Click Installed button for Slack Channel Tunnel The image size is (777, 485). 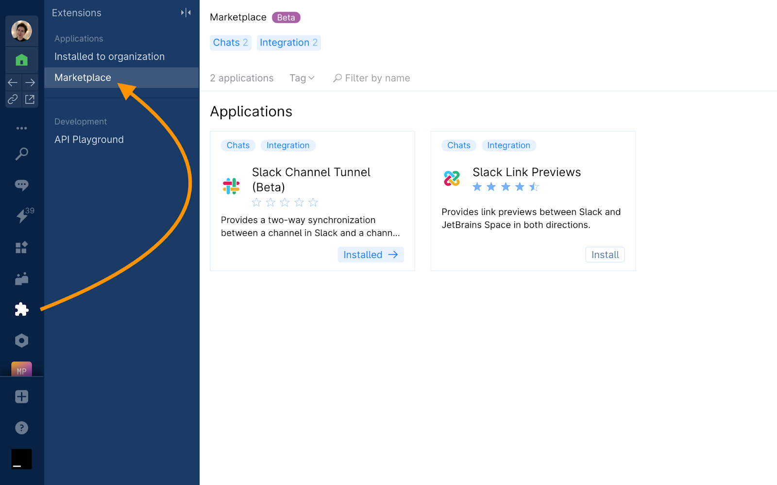(370, 255)
